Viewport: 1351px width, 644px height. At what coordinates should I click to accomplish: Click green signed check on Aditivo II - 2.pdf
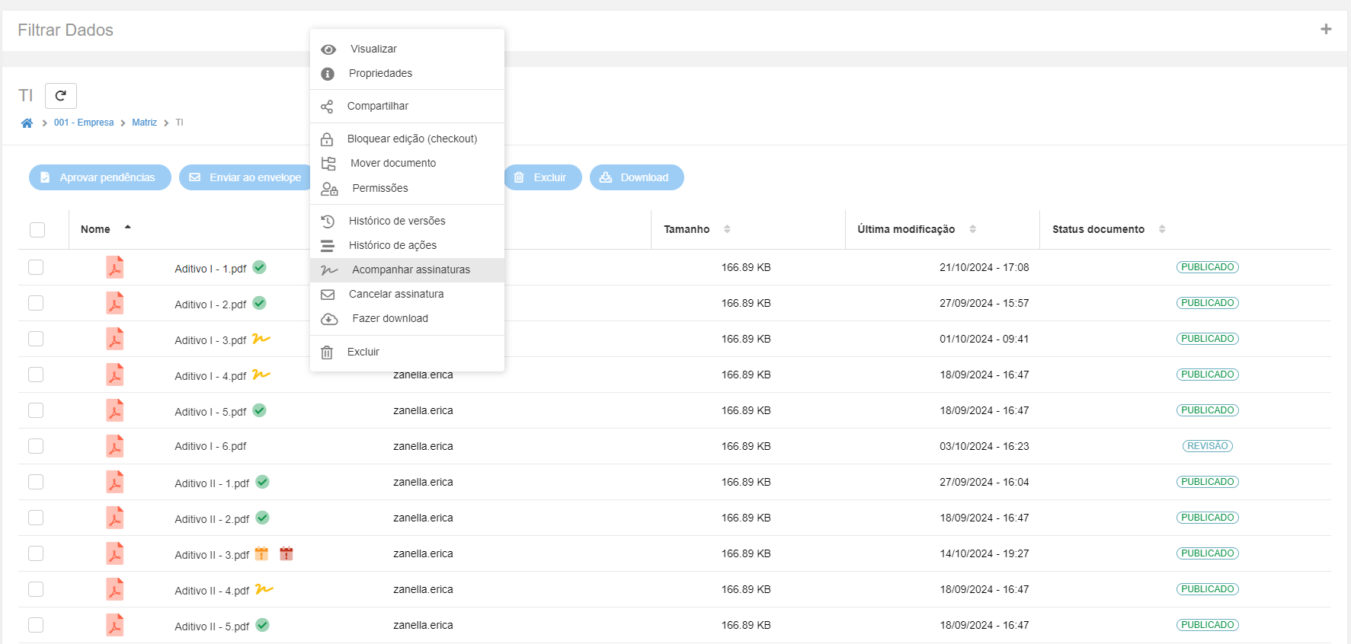tap(262, 518)
